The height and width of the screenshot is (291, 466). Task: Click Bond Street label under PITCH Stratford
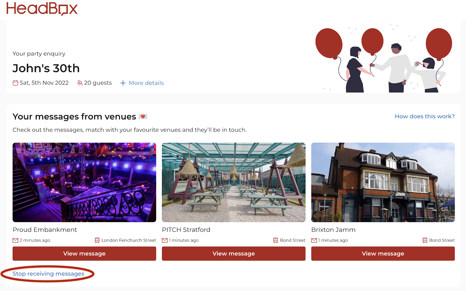coord(293,240)
